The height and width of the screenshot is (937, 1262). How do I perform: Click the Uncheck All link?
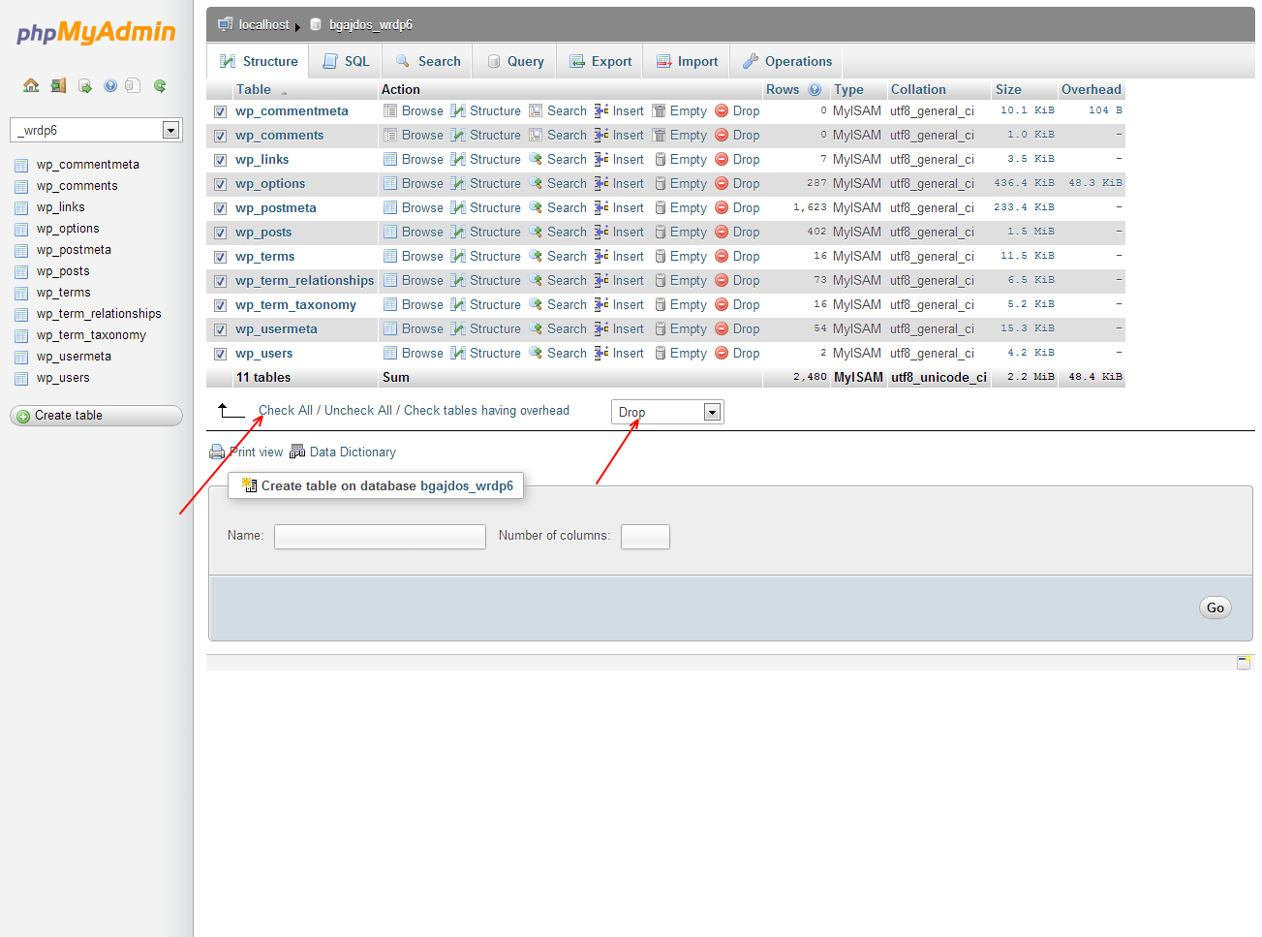tap(358, 410)
